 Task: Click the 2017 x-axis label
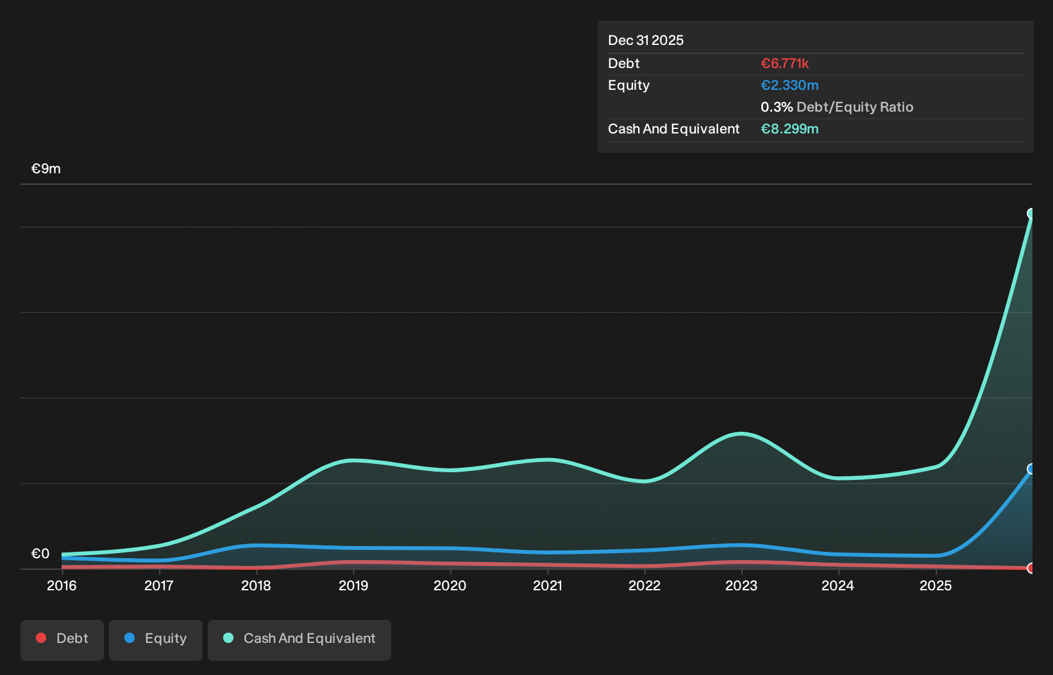[158, 586]
